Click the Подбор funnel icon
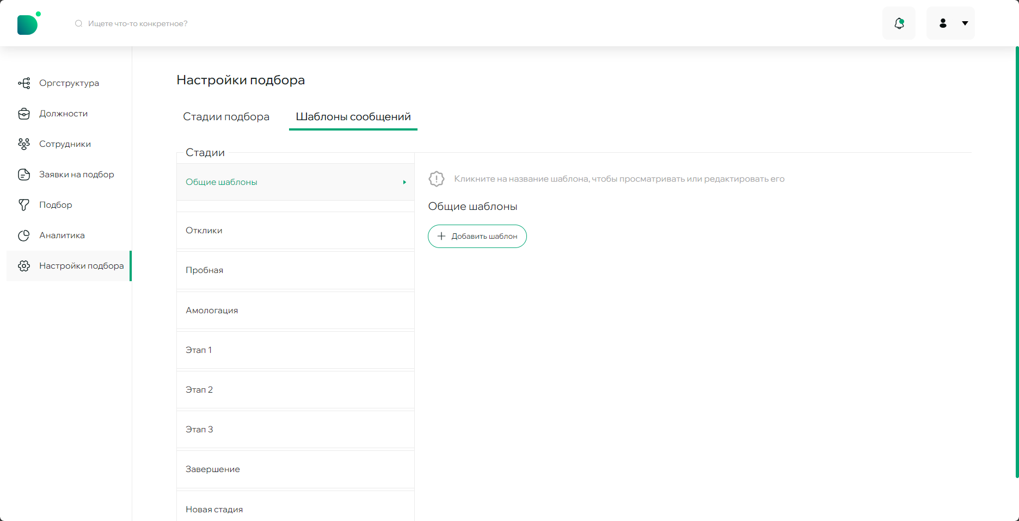 [x=24, y=205]
